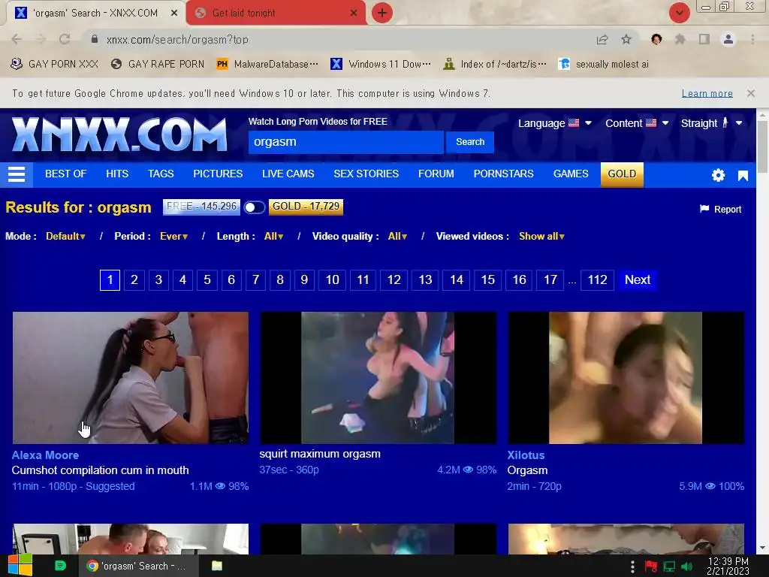Viewport: 769px width, 577px height.
Task: Expand the Content country dropdown
Action: [x=637, y=123]
